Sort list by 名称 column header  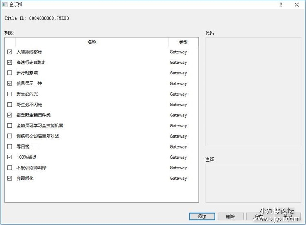pyautogui.click(x=92, y=42)
